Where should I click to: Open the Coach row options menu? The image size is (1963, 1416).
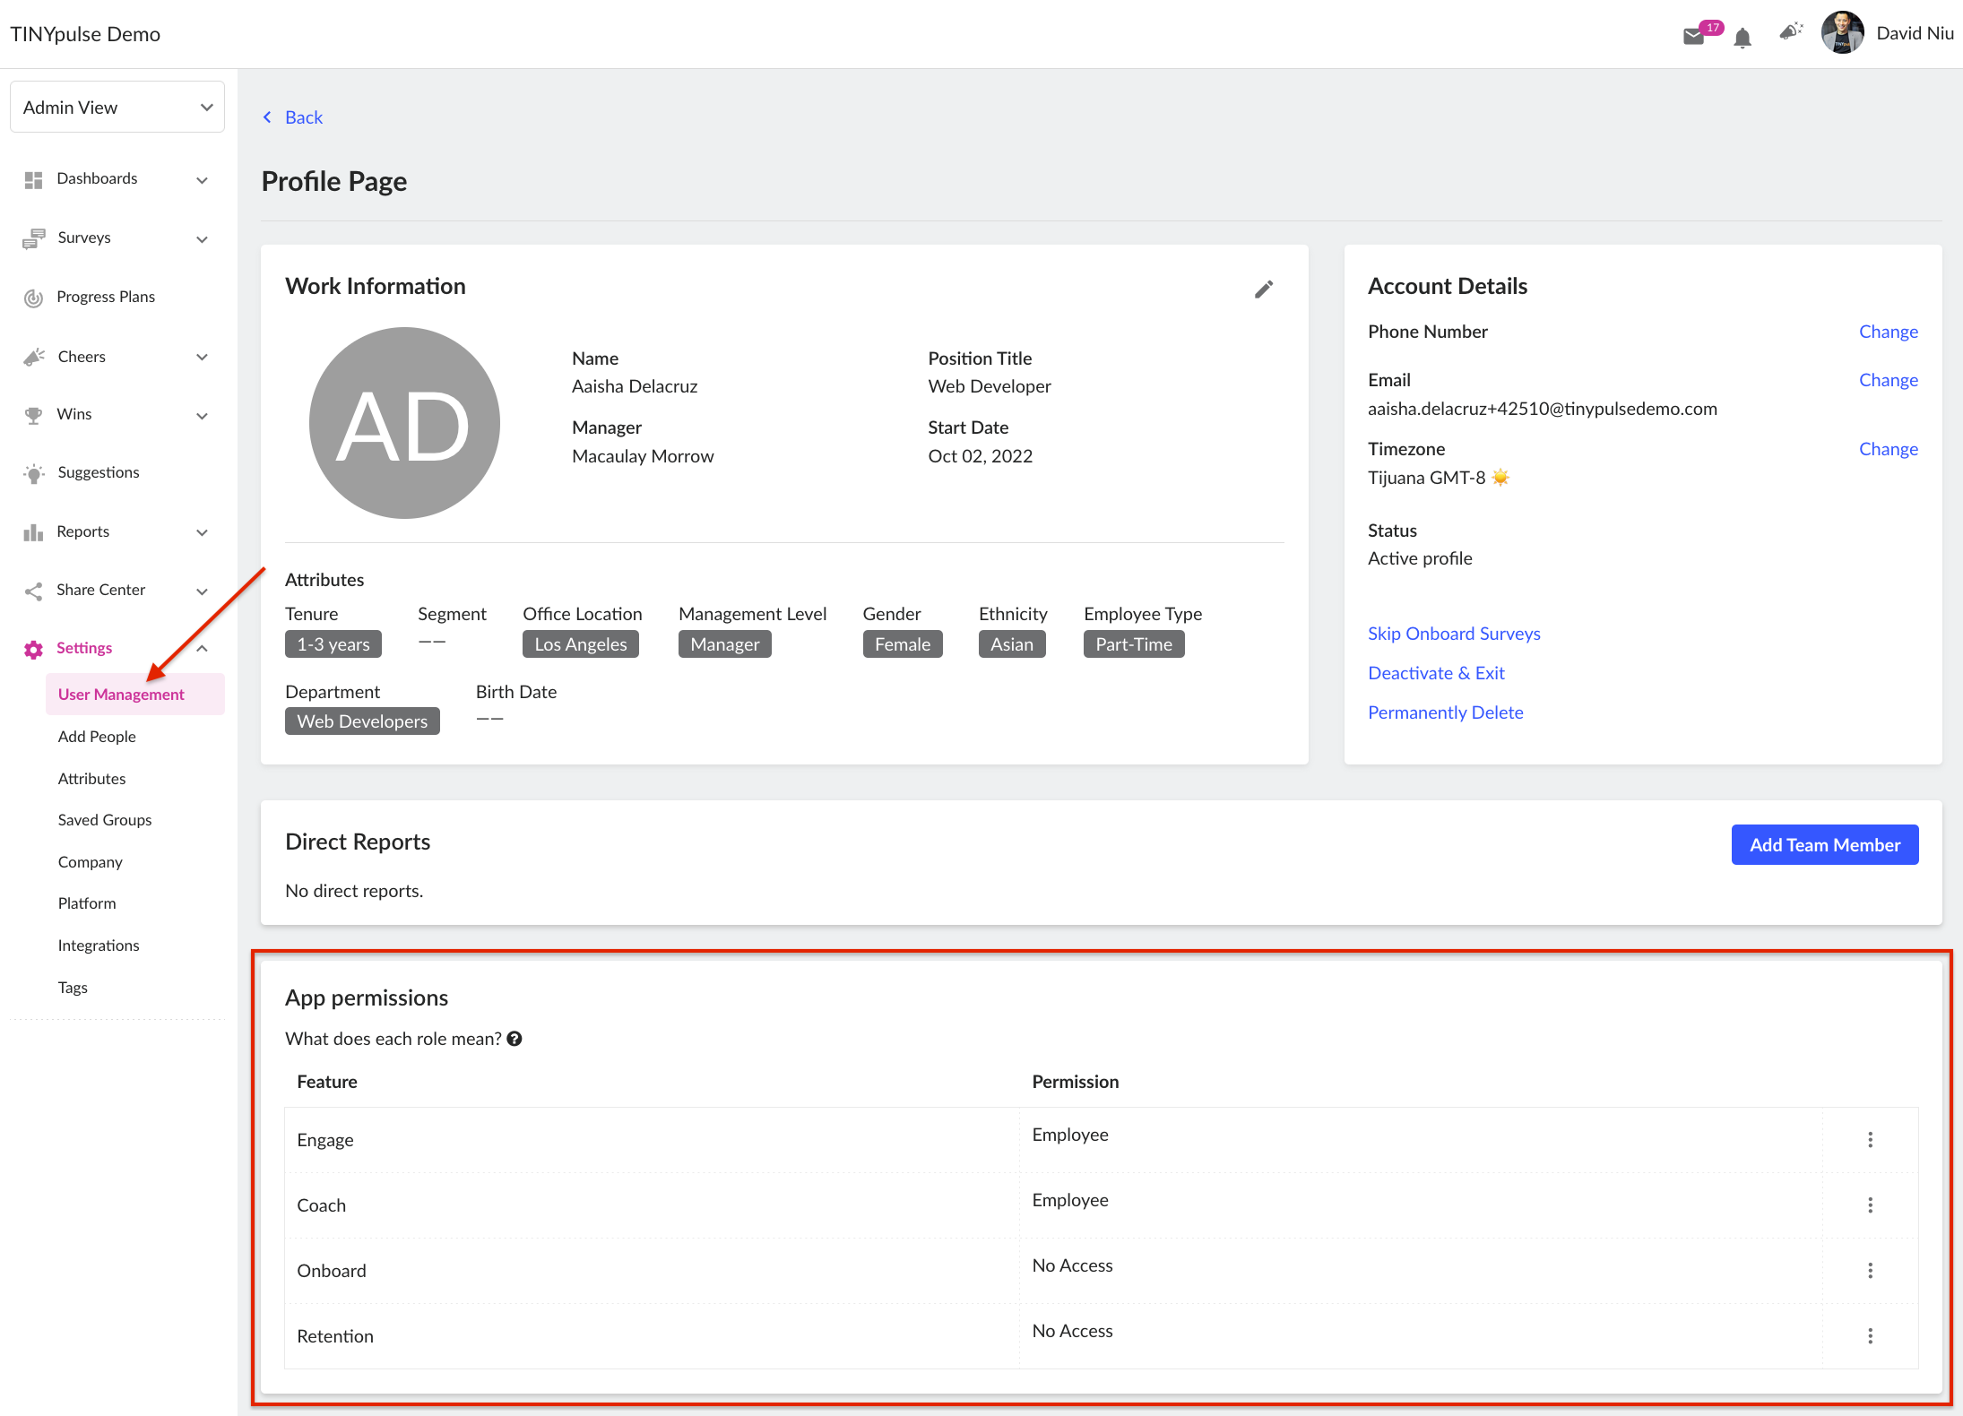(x=1870, y=1205)
